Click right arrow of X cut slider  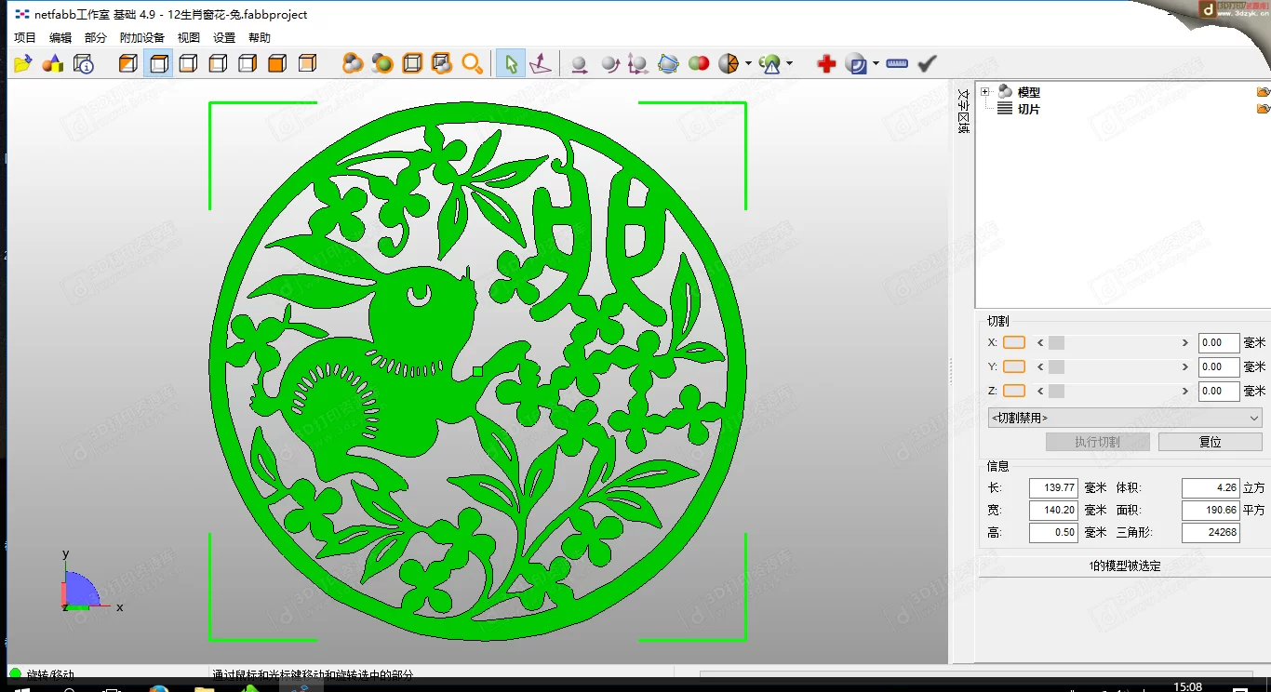tap(1184, 342)
